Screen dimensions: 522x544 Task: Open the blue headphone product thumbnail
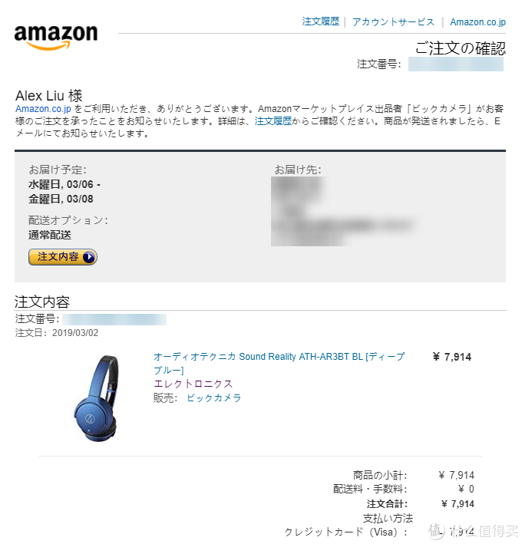97,398
